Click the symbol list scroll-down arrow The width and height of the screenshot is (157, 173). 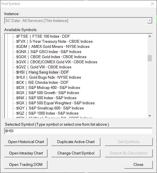click(x=150, y=116)
